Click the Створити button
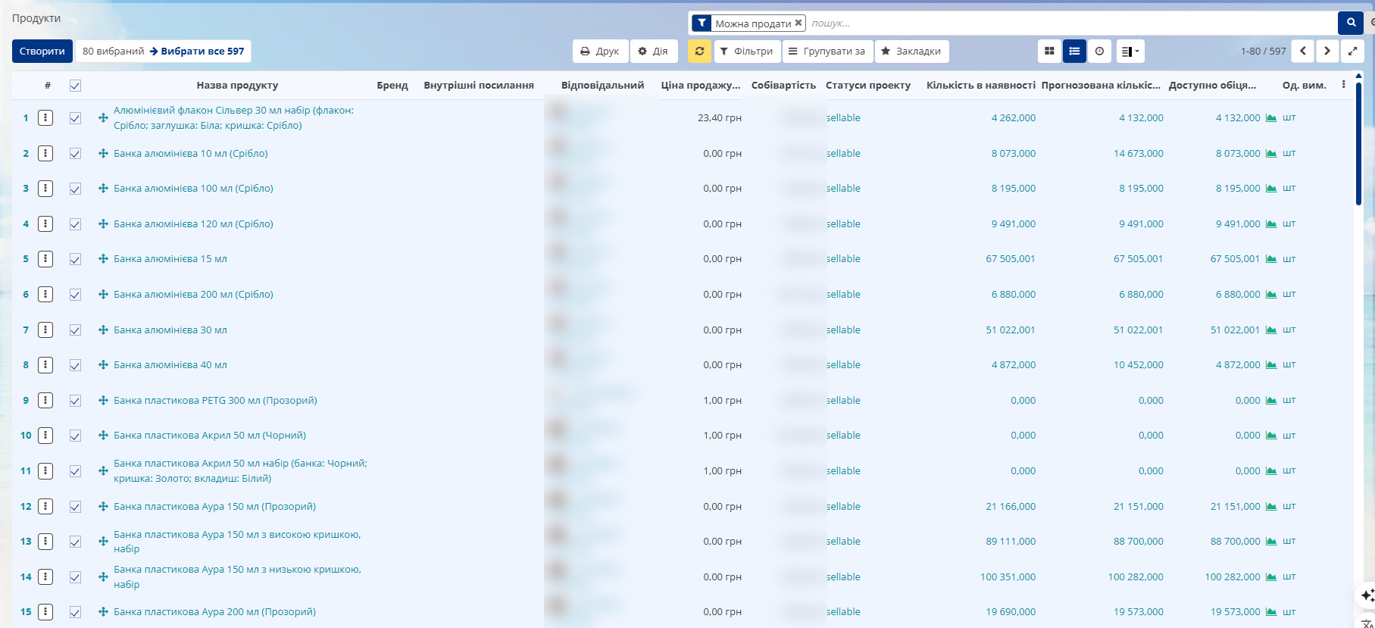This screenshot has height=628, width=1375. (42, 52)
